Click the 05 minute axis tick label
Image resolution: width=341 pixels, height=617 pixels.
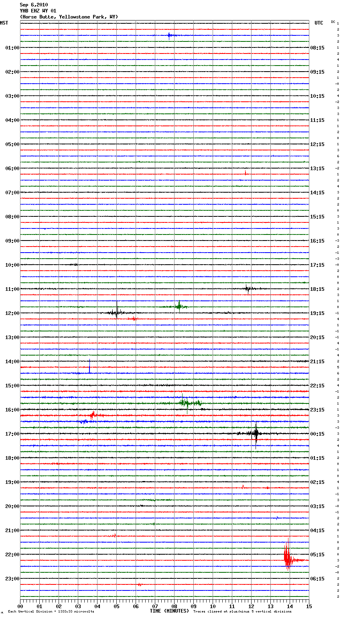[x=116, y=606]
